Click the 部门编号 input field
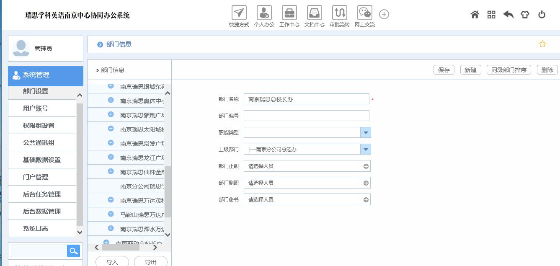 click(306, 116)
